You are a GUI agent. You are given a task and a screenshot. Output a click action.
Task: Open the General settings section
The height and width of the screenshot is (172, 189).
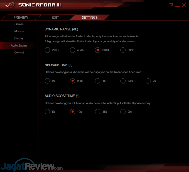coord(19,53)
